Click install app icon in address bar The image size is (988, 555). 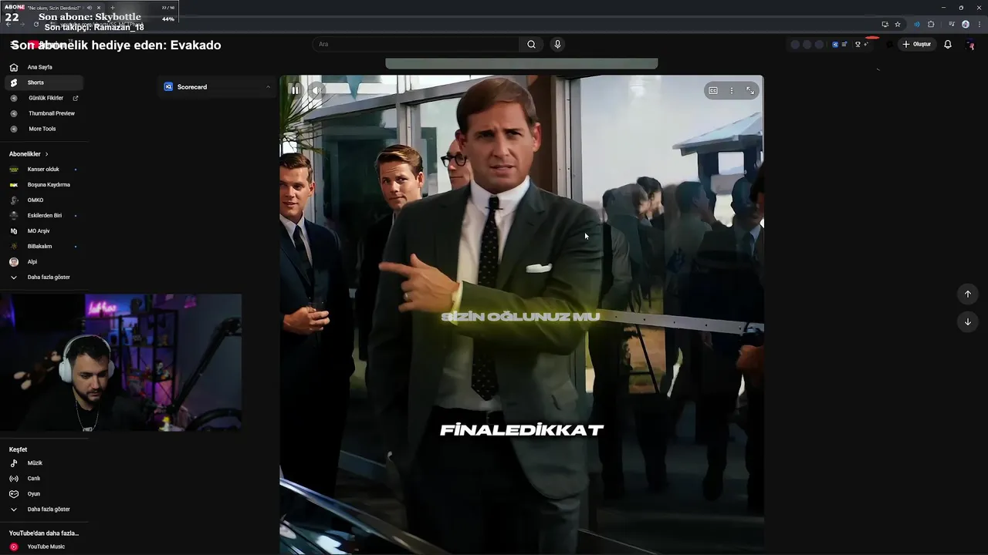point(885,24)
